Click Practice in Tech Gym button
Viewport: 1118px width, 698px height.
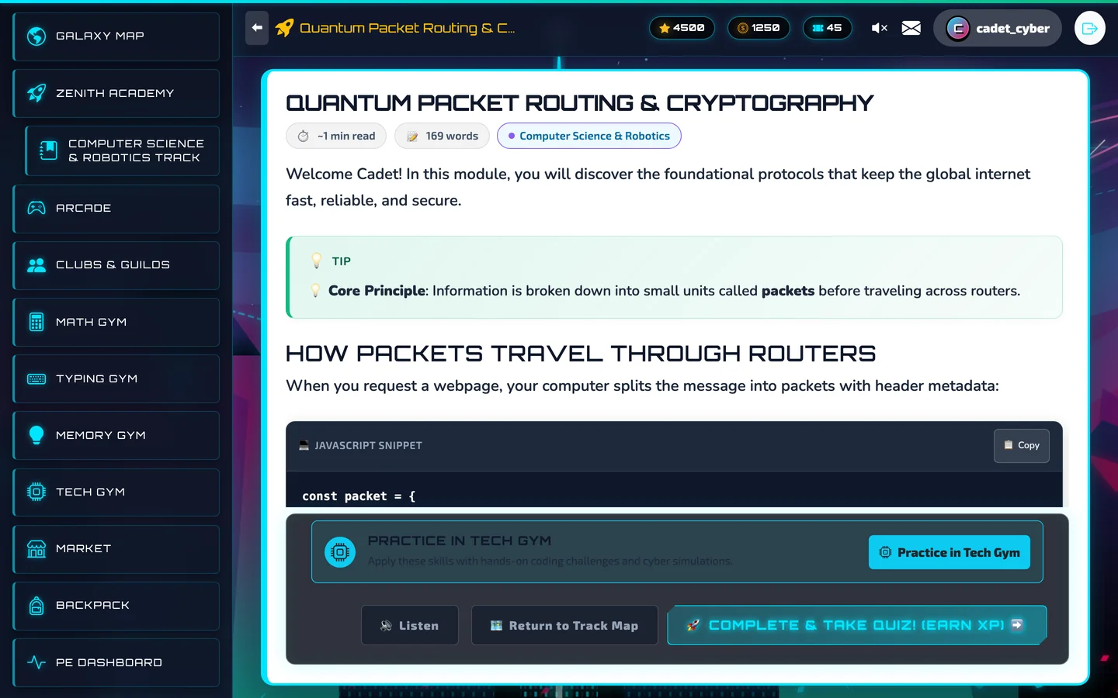pyautogui.click(x=950, y=552)
